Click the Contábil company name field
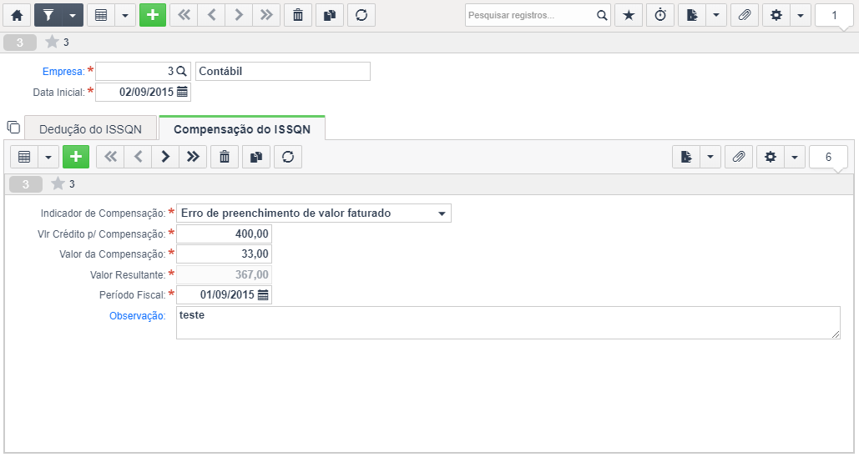Screen dimensions: 859x457 click(283, 71)
